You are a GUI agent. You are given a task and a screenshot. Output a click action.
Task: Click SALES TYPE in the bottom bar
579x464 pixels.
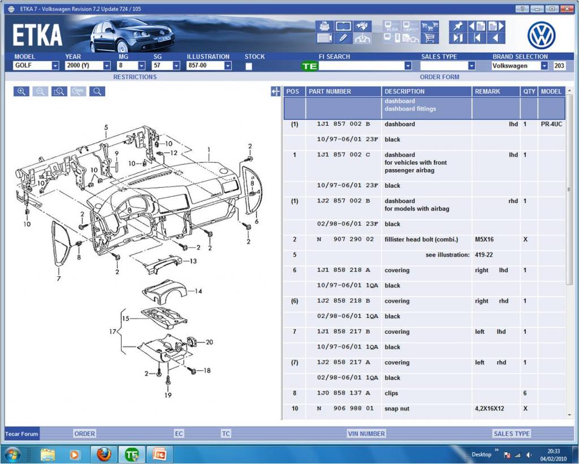pos(512,433)
